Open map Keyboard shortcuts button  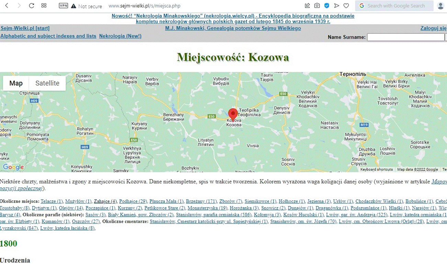pos(377,169)
